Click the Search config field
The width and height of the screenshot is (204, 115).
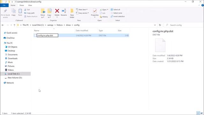pos(184,25)
